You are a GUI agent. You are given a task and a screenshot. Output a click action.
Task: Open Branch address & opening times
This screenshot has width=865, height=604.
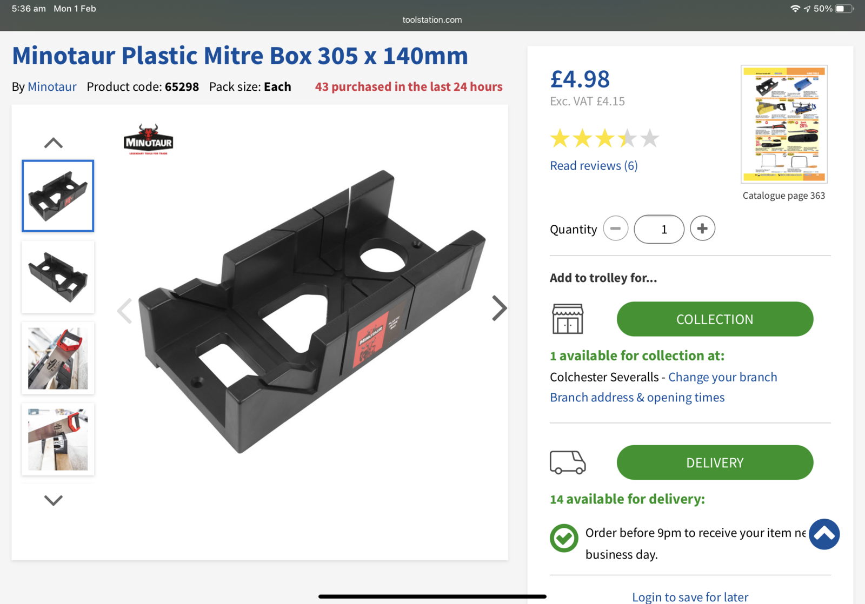click(637, 398)
